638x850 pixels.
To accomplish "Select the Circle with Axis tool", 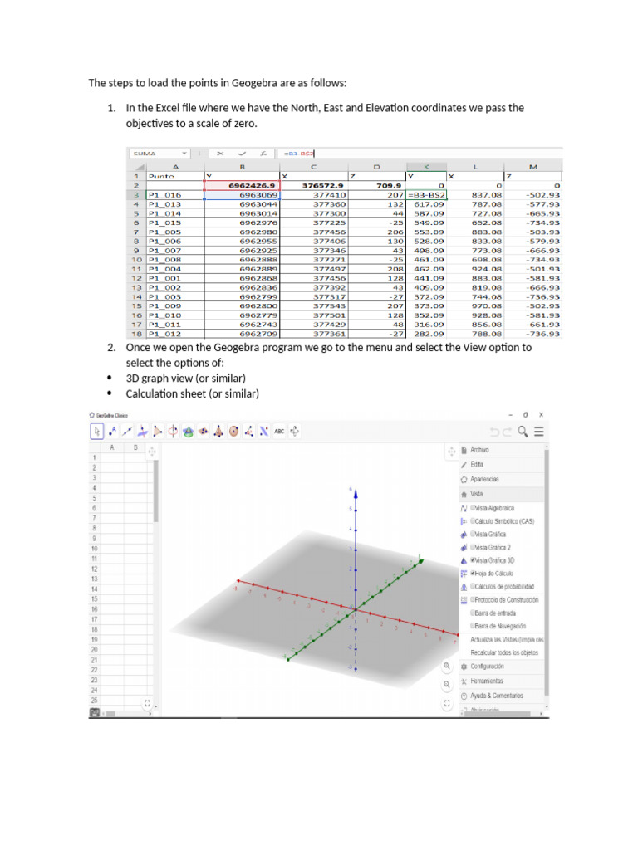I will (x=173, y=431).
